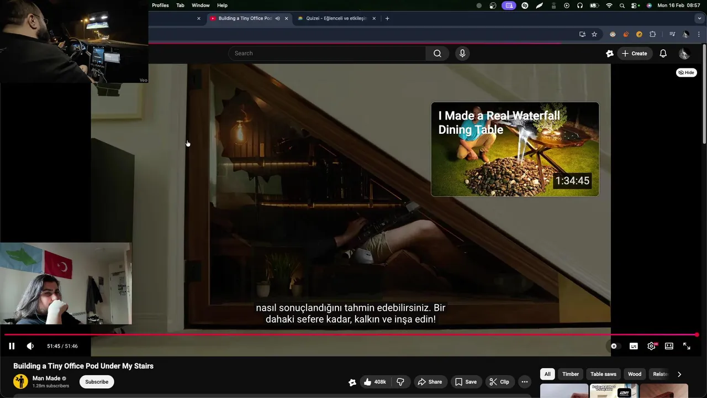Screen dimensions: 707x398
Task: Click the sparkle icon left of Create
Action: tap(610, 54)
